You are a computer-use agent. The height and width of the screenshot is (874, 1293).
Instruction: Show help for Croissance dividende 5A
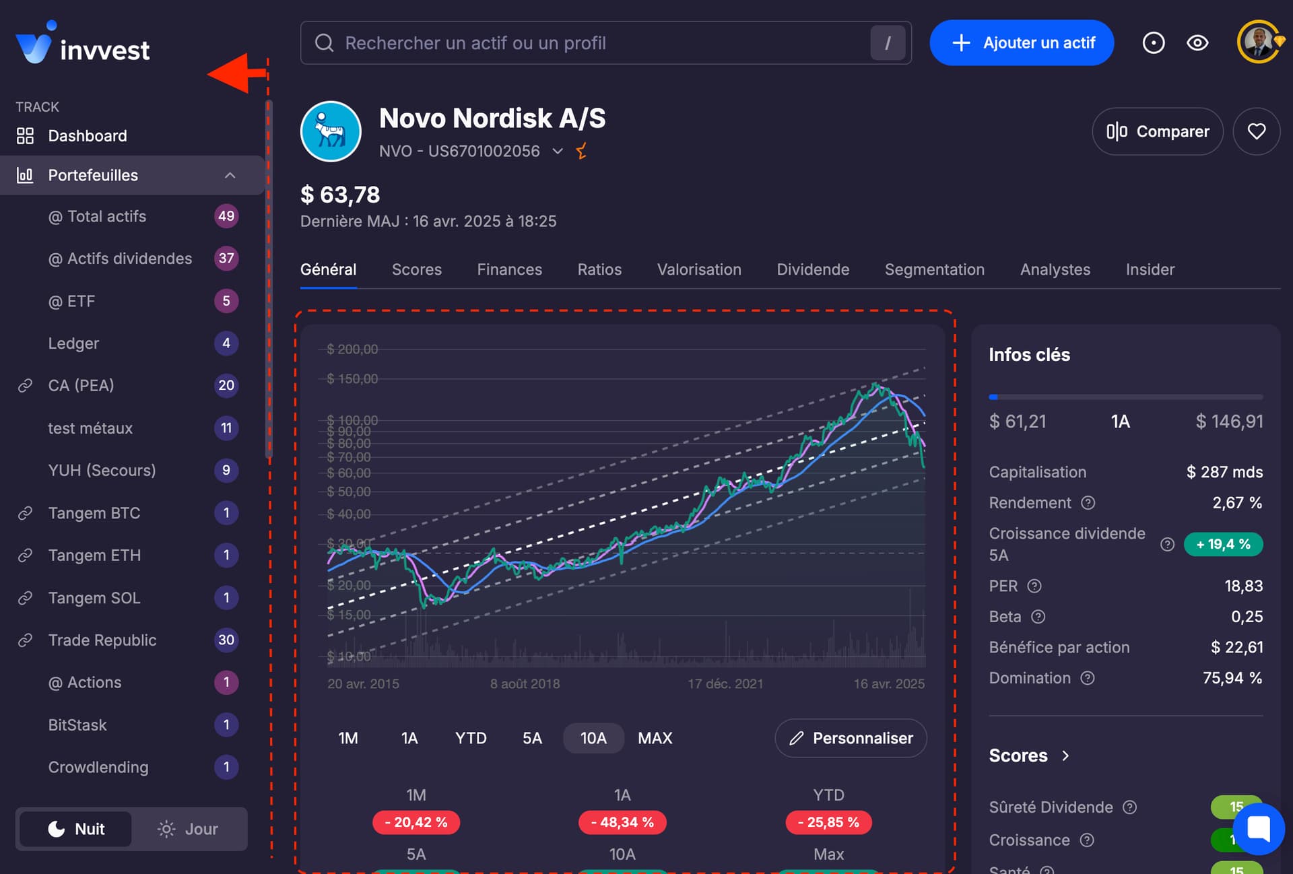coord(1168,544)
